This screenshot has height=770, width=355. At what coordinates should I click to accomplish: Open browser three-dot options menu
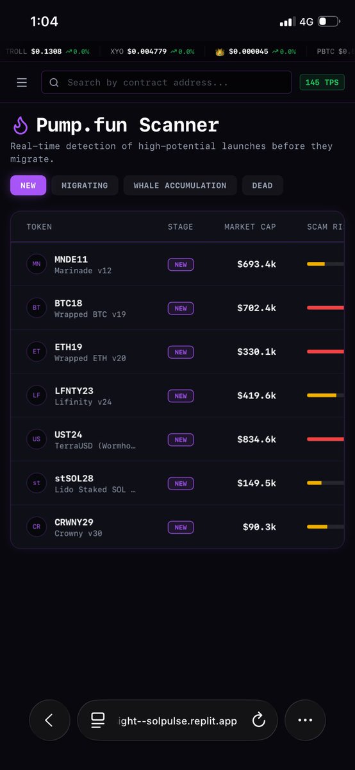305,721
